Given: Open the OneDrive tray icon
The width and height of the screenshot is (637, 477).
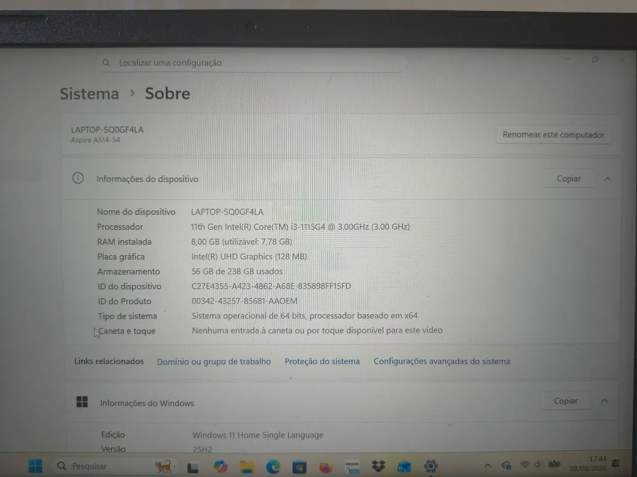Looking at the screenshot, I should pos(507,466).
